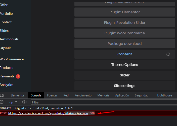Select the Consola tab
Viewport: 177px width, 126px height.
(36, 95)
